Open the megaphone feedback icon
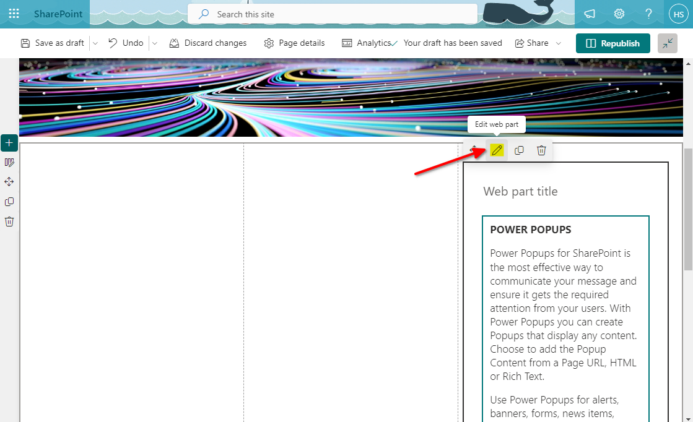693x422 pixels. click(590, 14)
